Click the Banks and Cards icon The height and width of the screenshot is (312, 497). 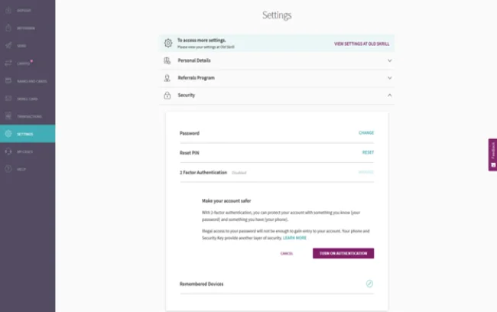coord(8,81)
